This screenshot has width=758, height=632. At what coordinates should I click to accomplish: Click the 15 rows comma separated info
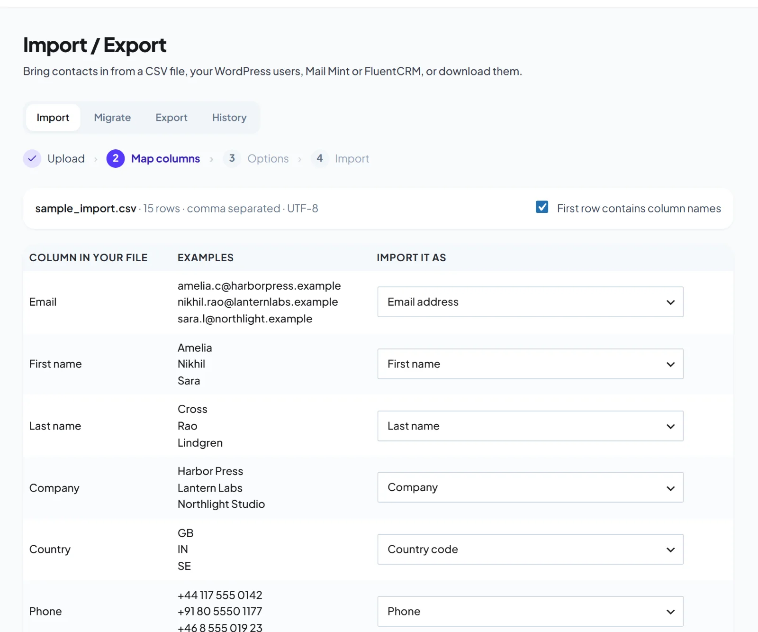231,209
